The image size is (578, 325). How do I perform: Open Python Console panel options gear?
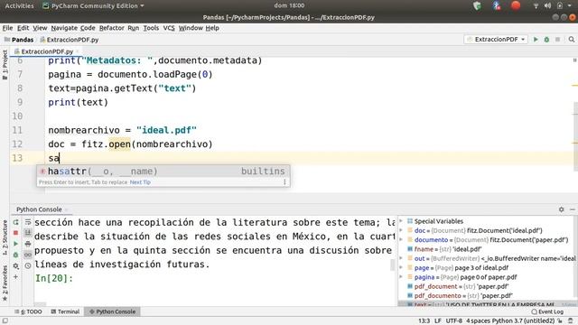coord(562,209)
